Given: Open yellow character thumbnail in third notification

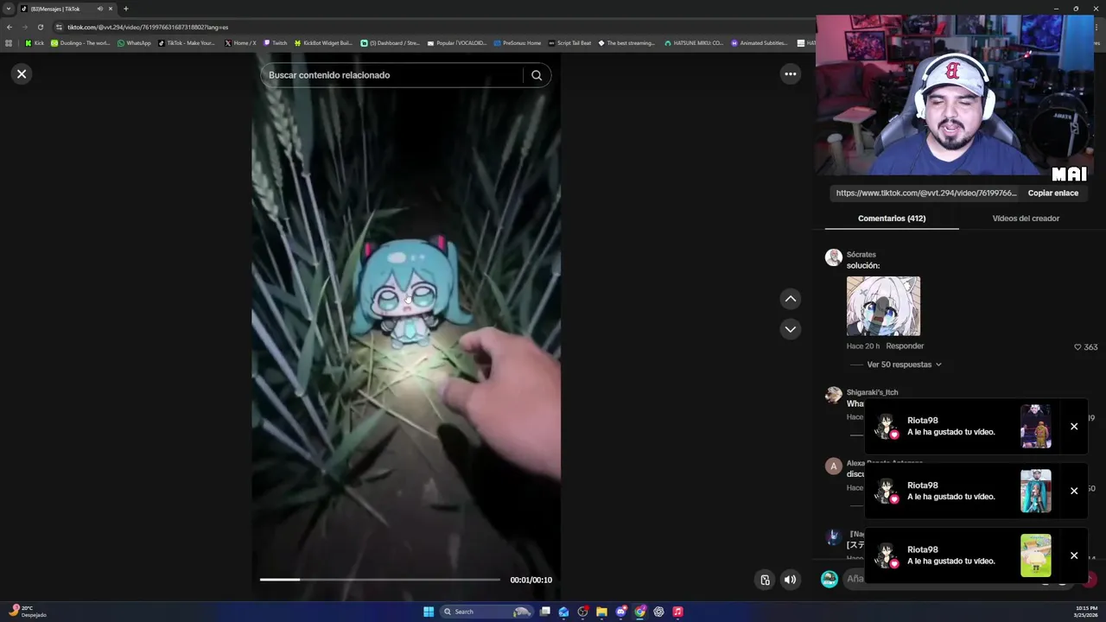Looking at the screenshot, I should pos(1035,555).
